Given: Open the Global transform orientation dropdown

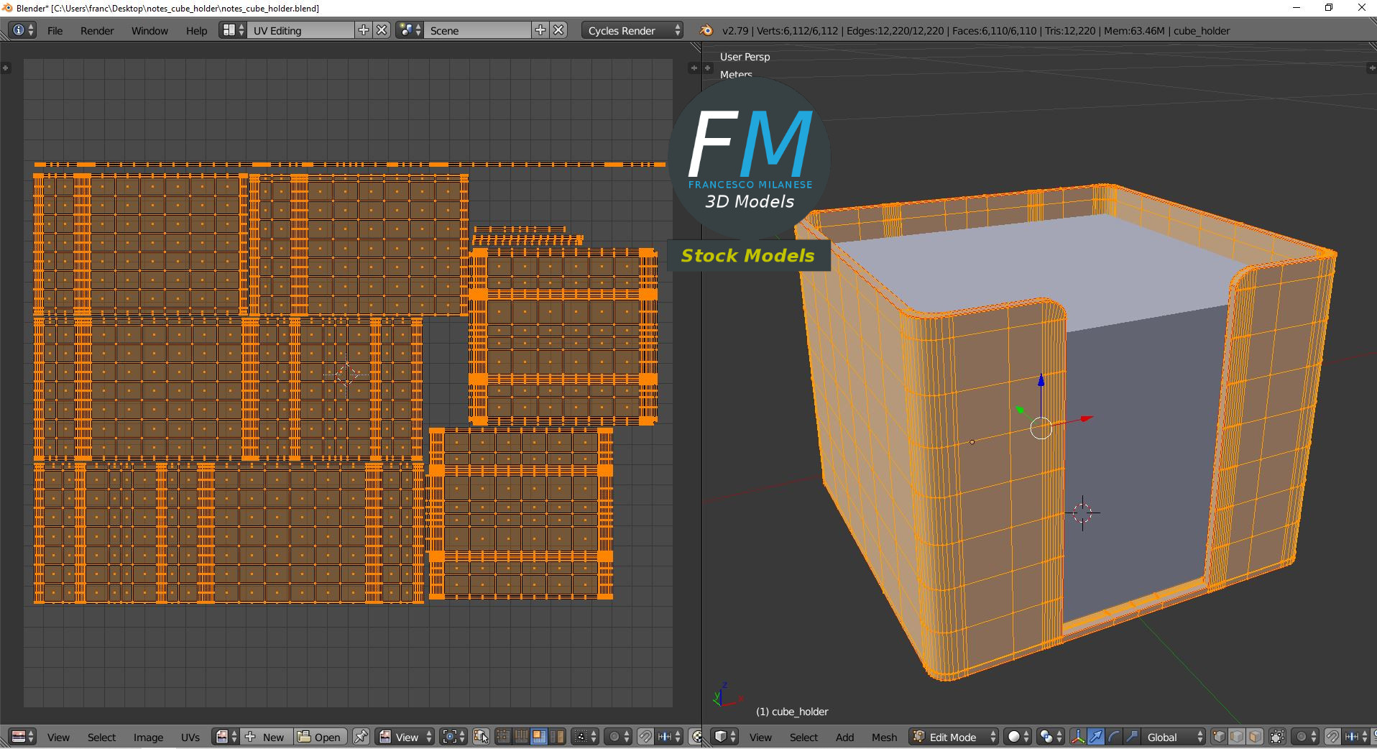Looking at the screenshot, I should 1174,737.
